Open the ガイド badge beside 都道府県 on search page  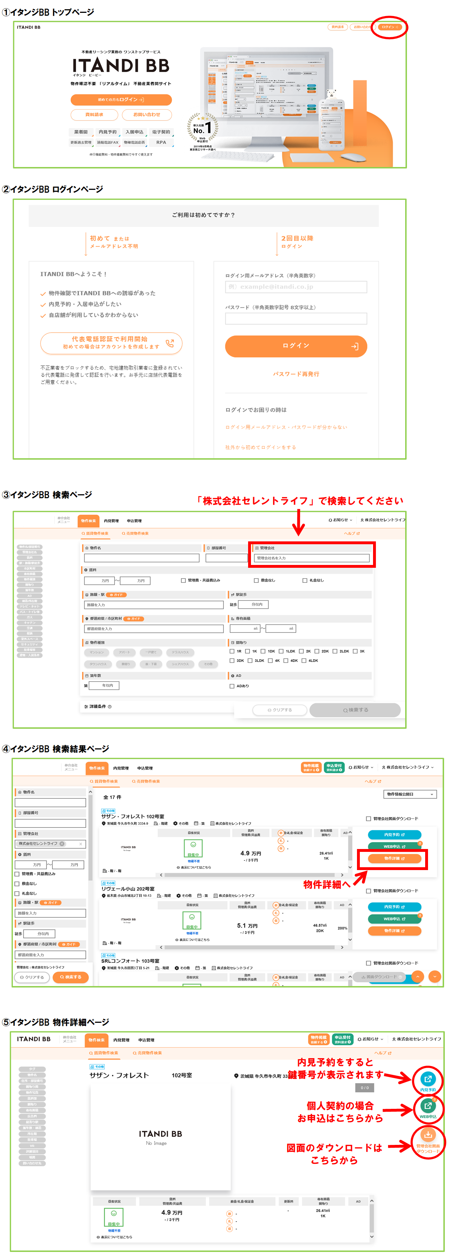134,619
